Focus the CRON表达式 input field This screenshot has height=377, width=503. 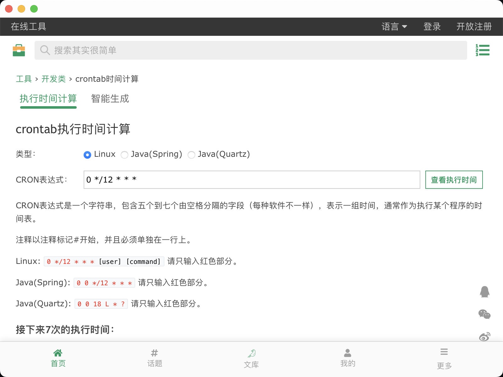[251, 180]
